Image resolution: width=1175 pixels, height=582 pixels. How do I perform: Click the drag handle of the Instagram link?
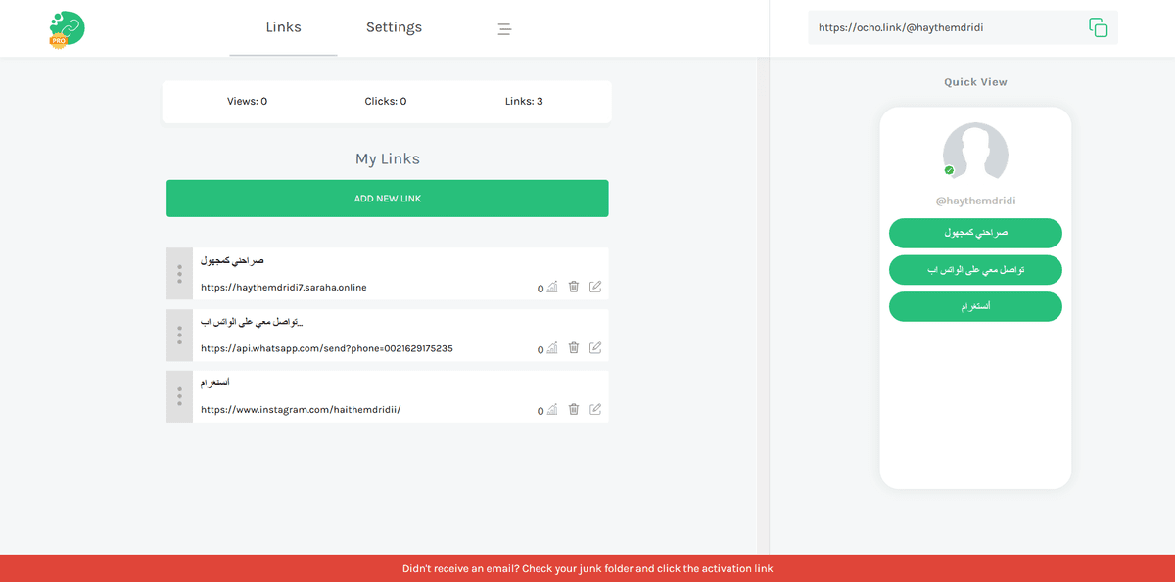tap(179, 396)
